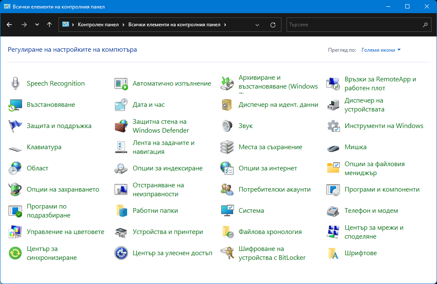Open the Устройства и принтери link
This screenshot has width=437, height=284.
(x=168, y=232)
